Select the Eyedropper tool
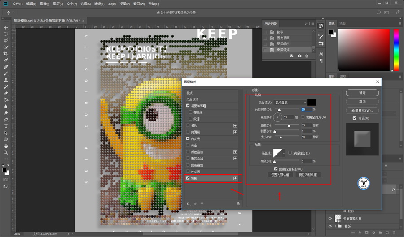 point(6,60)
